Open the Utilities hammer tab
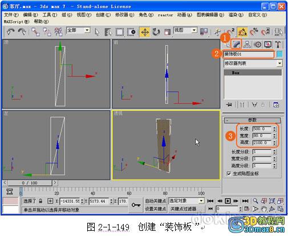 click(x=278, y=45)
